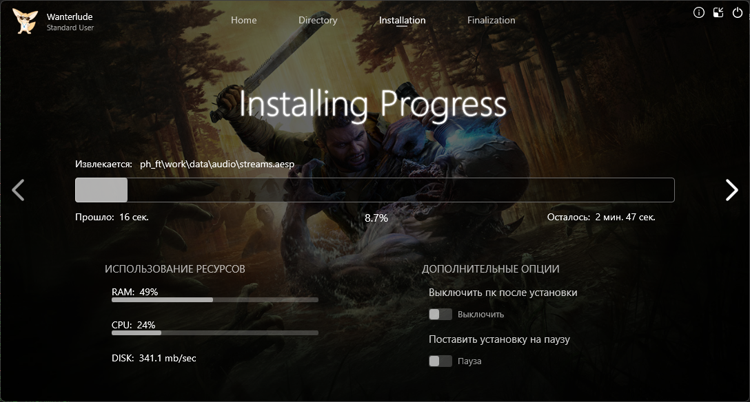Click remaining time 2 мин. 47 сек.
Image resolution: width=750 pixels, height=402 pixels.
625,218
